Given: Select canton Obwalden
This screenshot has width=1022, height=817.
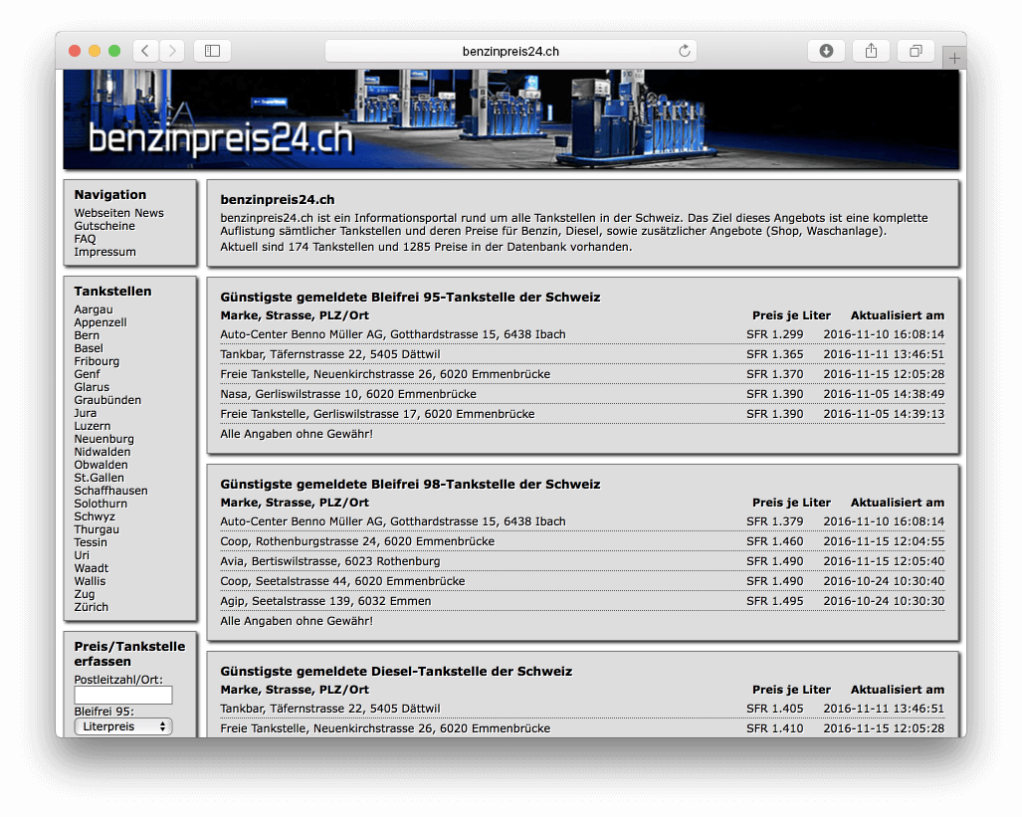Looking at the screenshot, I should tap(102, 465).
